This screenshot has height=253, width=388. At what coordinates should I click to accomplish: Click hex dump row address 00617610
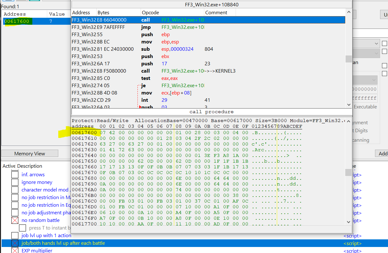[x=84, y=138]
